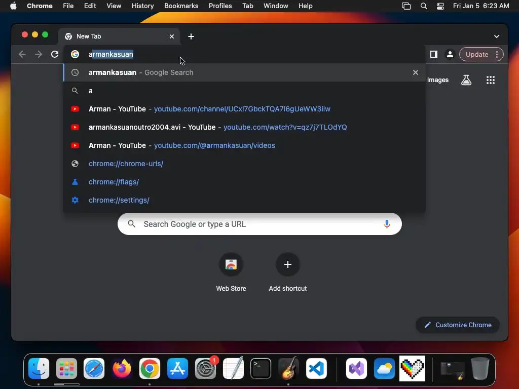This screenshot has width=519, height=389.
Task: Open Chrome from the dock
Action: click(150, 368)
